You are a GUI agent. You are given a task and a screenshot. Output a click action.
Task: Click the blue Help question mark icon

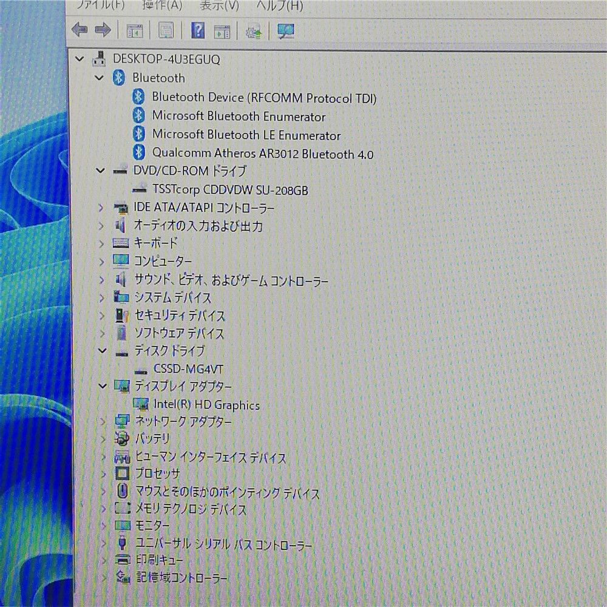point(198,30)
